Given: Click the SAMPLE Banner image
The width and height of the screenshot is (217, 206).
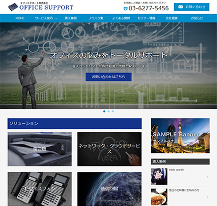Looking at the screenshot, I should point(180,136).
